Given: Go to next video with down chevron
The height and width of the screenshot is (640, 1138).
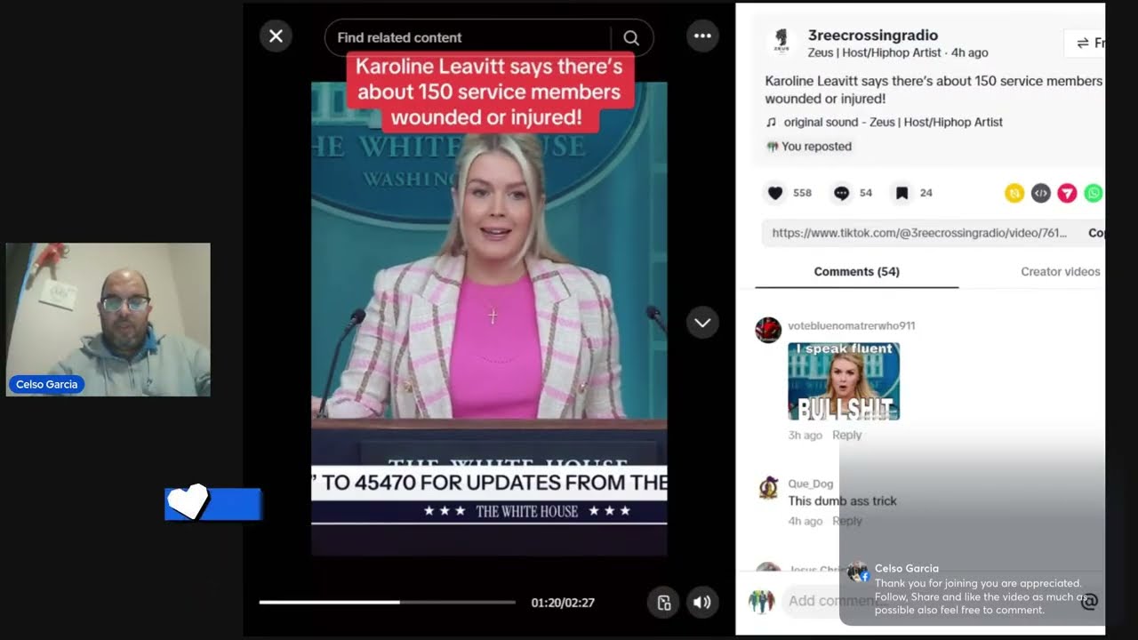Looking at the screenshot, I should click(702, 323).
